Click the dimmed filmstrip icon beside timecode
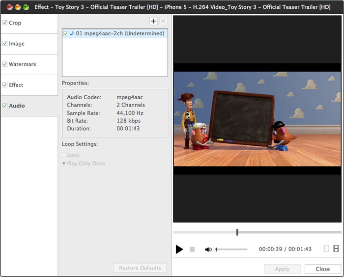This screenshot has width=344, height=277. coord(326,249)
